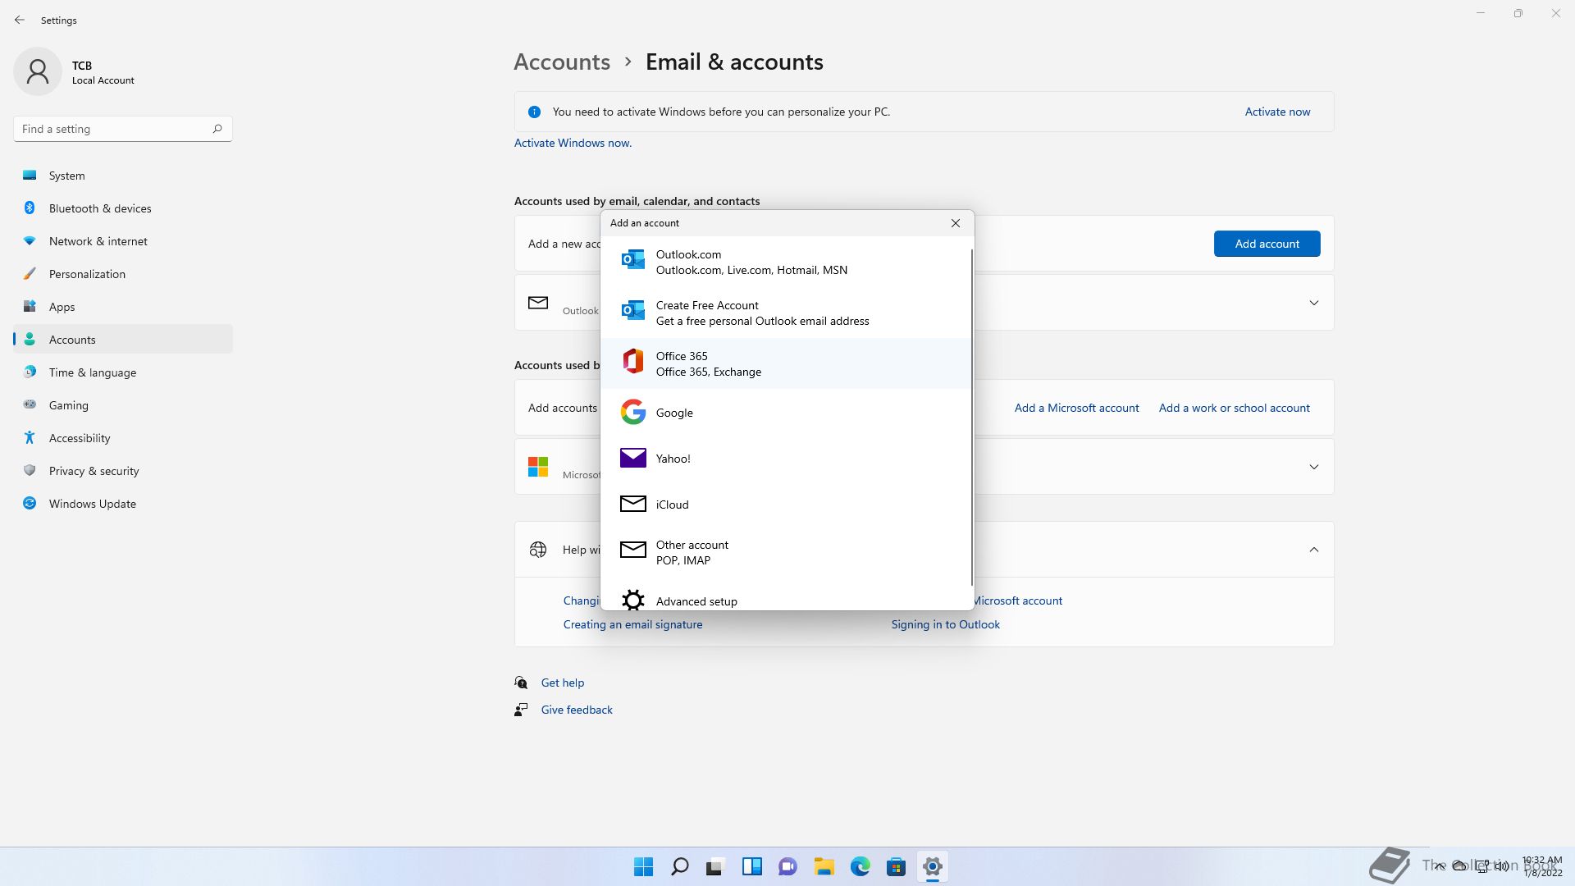Expand the Outlook email account row
The height and width of the screenshot is (886, 1575).
(1313, 303)
